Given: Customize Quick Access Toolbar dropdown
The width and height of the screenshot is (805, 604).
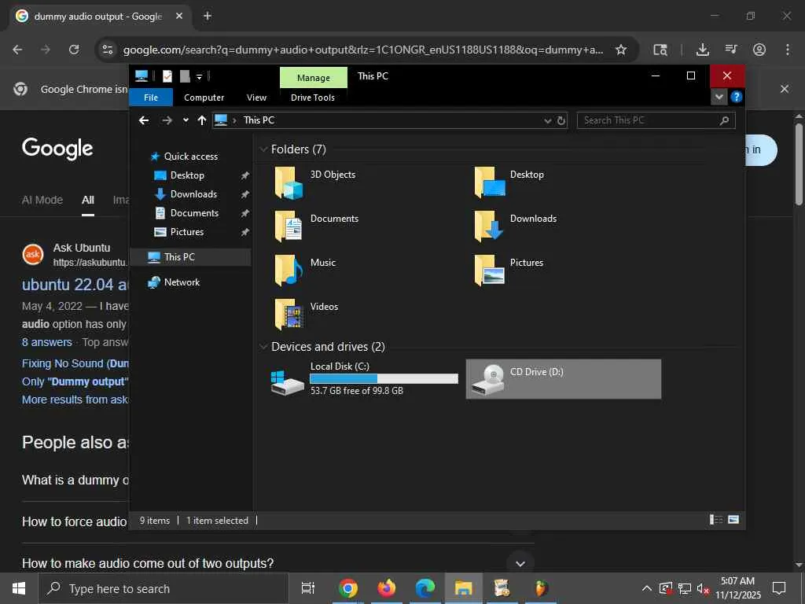Looking at the screenshot, I should (x=199, y=76).
